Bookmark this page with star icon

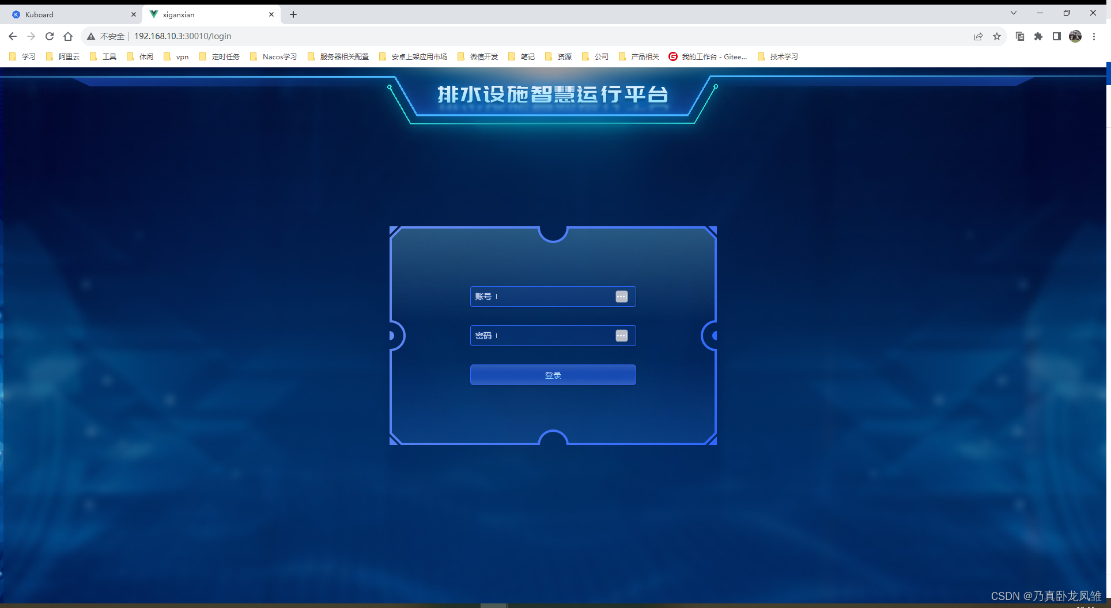tap(997, 36)
